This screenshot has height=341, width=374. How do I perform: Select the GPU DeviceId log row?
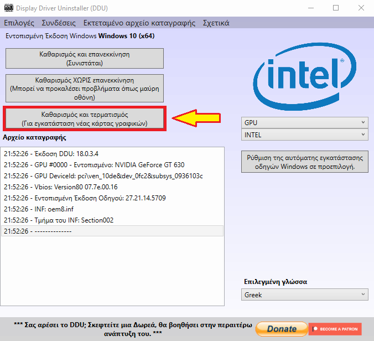point(112,176)
